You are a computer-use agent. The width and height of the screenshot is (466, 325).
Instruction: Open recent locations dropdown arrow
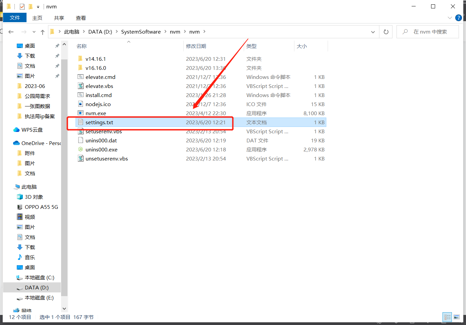click(x=34, y=32)
